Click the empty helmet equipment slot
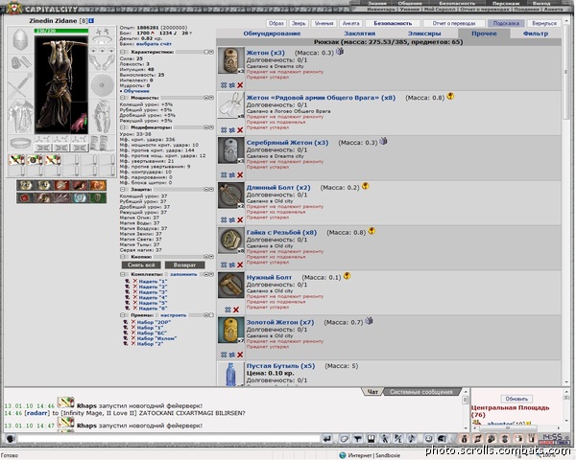This screenshot has height=460, width=576. (x=20, y=39)
